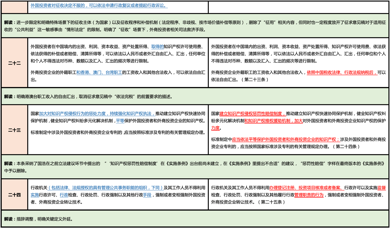Click red underlined 建立知识产权侵权惩罚性赔偿制度

coord(253,114)
